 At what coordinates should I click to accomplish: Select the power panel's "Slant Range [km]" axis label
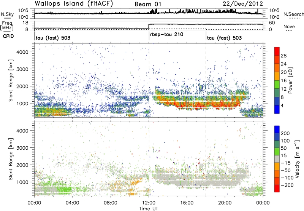pyautogui.click(x=11, y=80)
